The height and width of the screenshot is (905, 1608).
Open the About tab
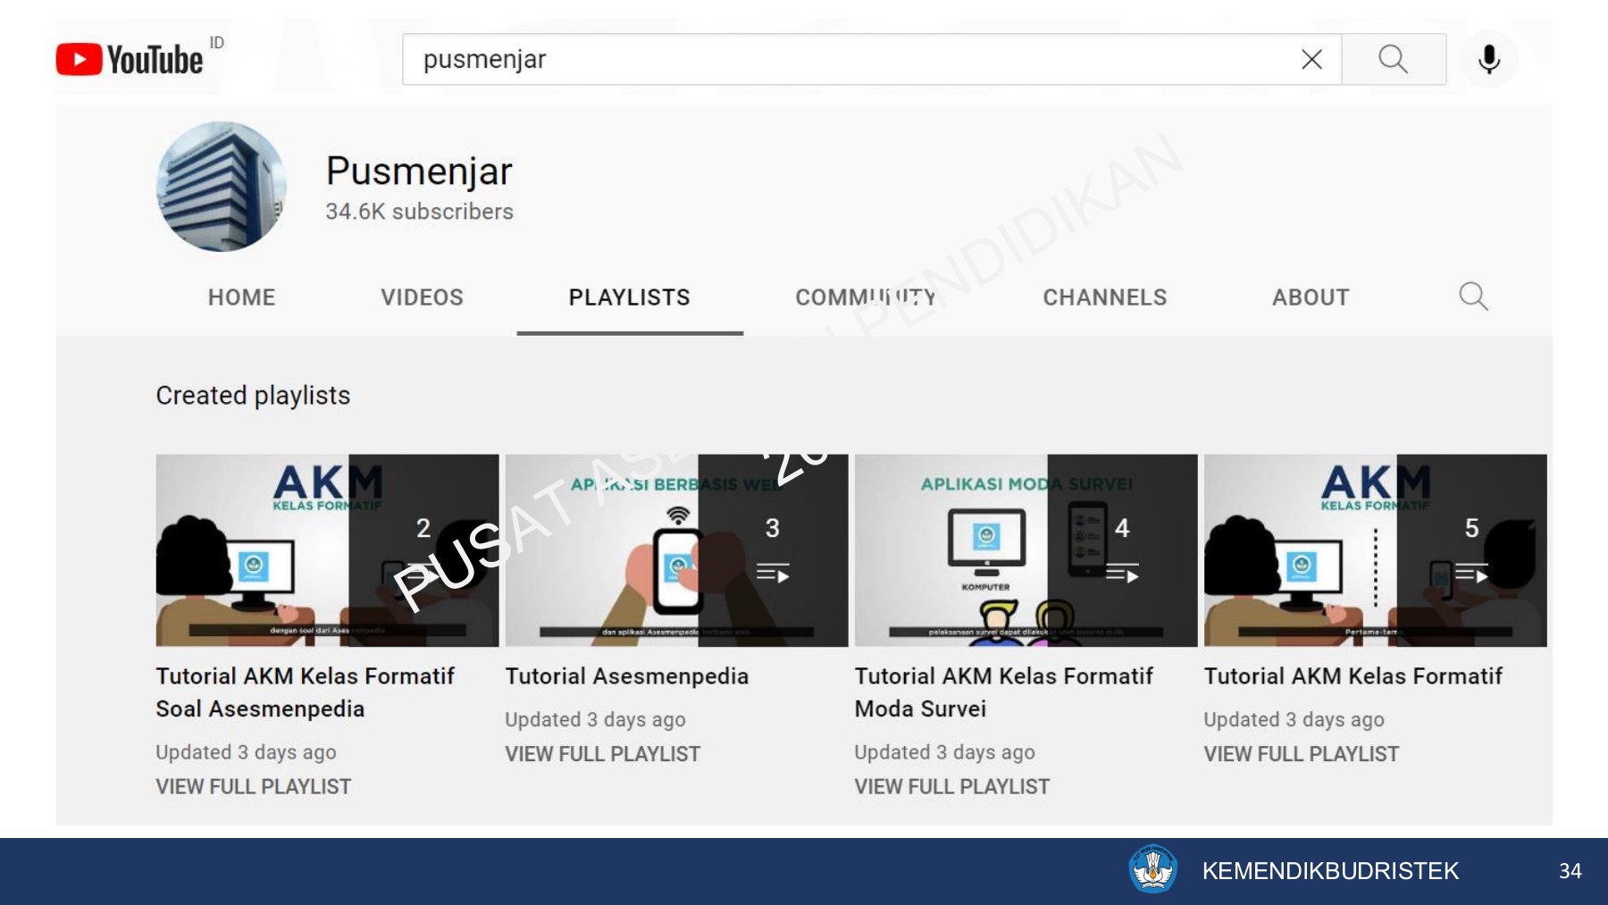point(1311,297)
